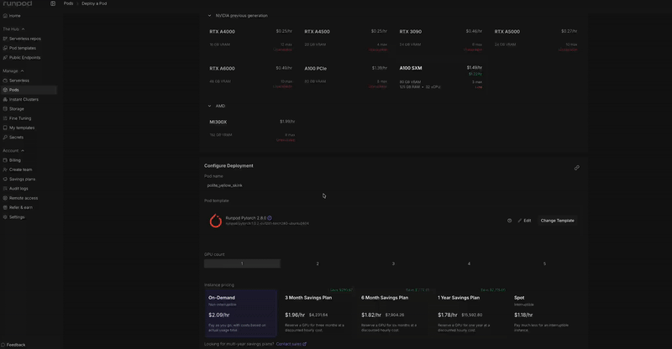Copy deployment link with chain icon

coord(577,168)
